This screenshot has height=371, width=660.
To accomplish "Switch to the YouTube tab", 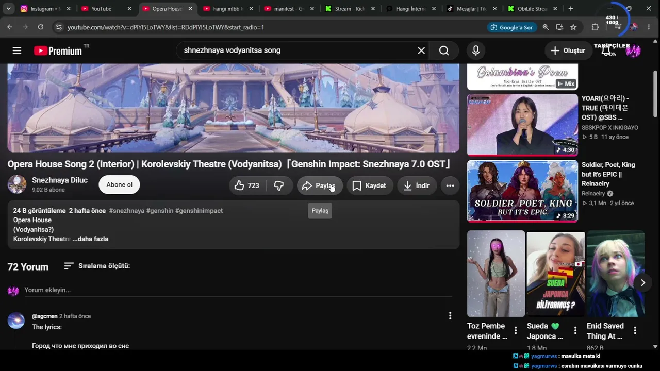I will click(x=106, y=9).
